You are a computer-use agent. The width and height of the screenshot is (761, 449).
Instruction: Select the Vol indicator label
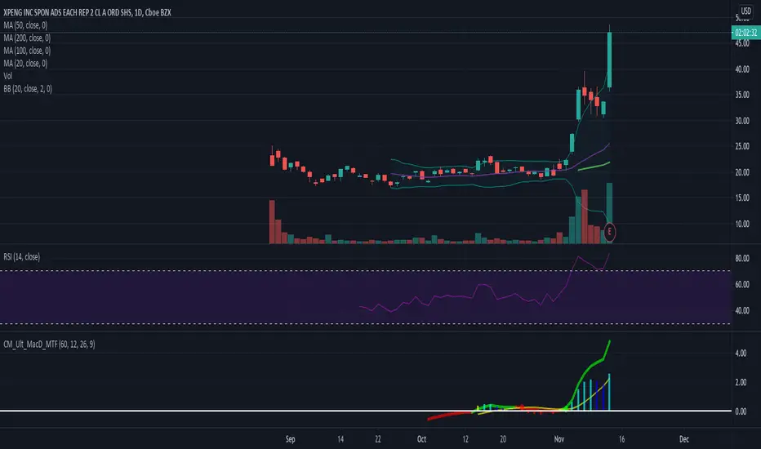pos(8,76)
